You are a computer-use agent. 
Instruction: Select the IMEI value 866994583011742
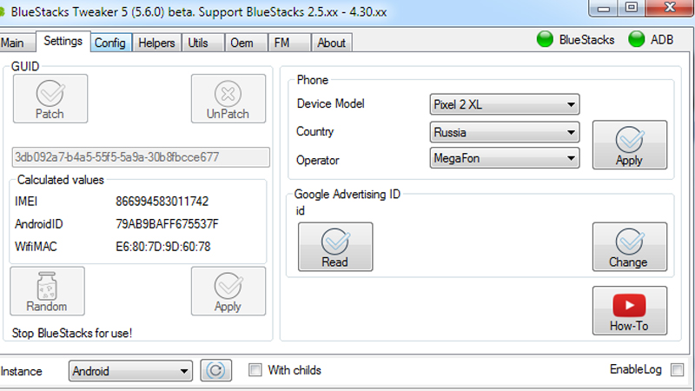pyautogui.click(x=162, y=202)
